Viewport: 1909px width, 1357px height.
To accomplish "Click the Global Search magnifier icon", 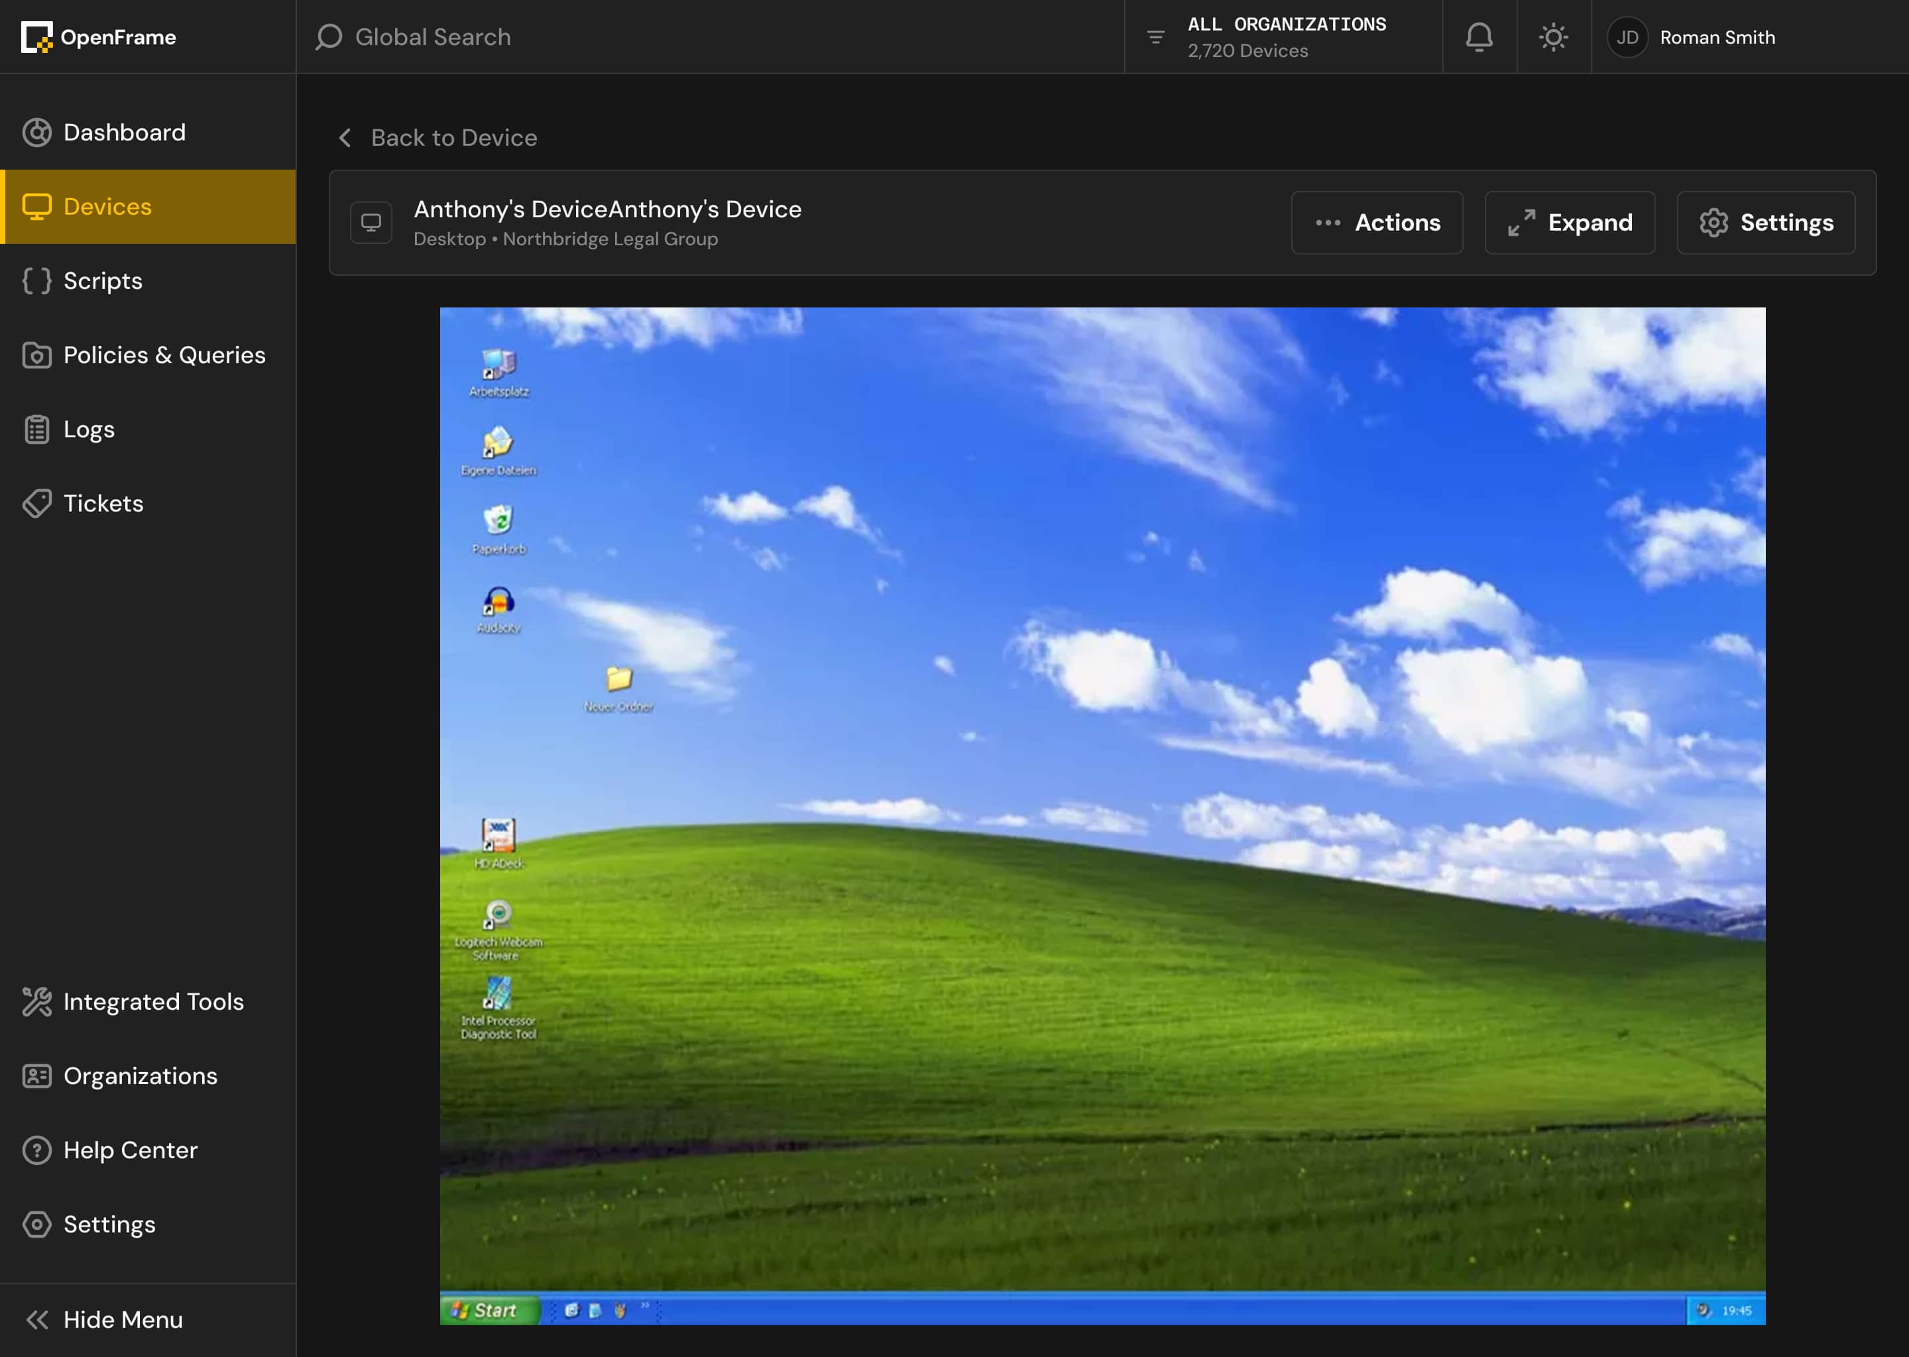I will point(329,36).
